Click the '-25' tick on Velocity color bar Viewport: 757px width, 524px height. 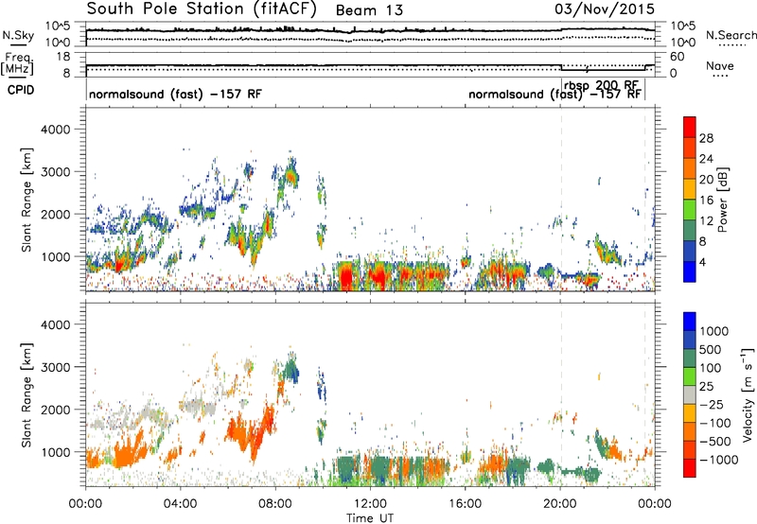tap(713, 405)
